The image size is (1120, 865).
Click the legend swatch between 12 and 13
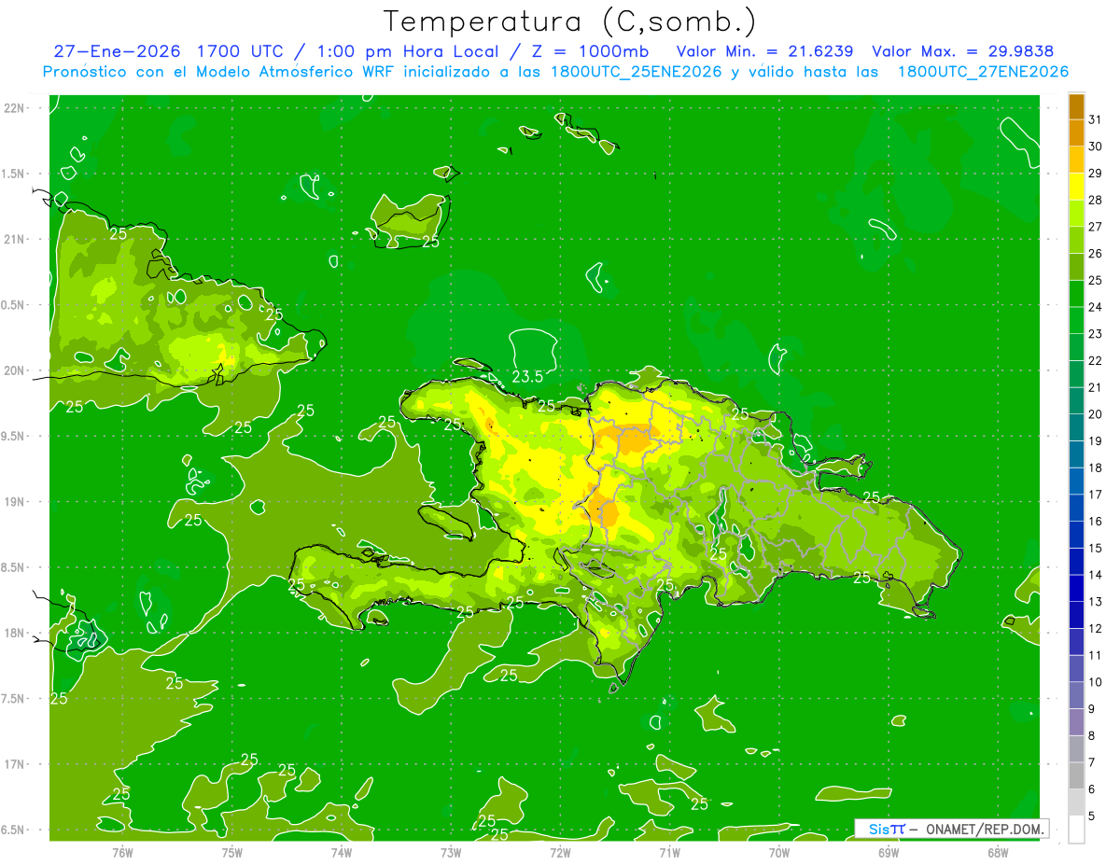(1076, 615)
